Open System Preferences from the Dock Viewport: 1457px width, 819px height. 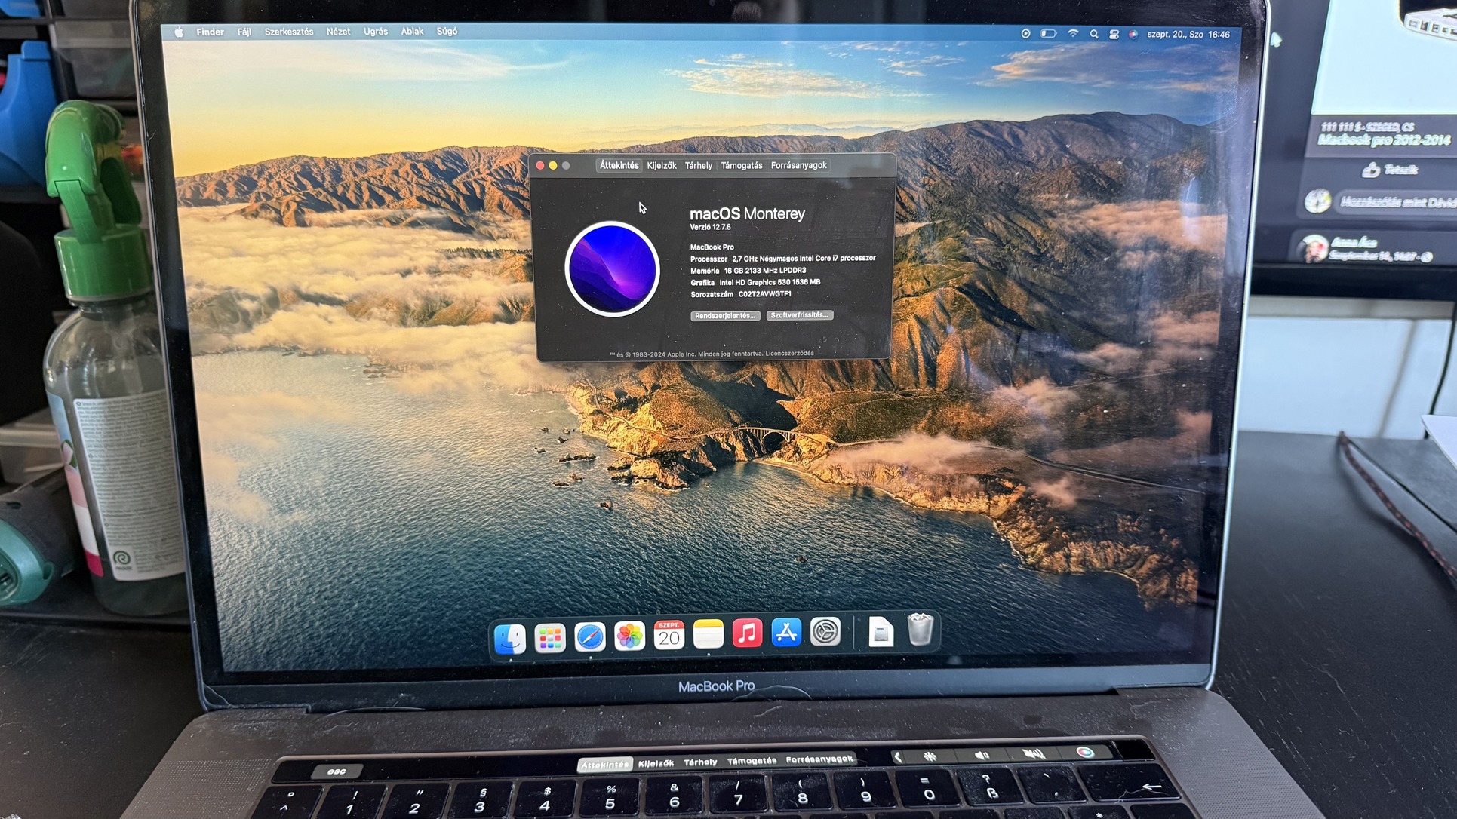(x=825, y=632)
